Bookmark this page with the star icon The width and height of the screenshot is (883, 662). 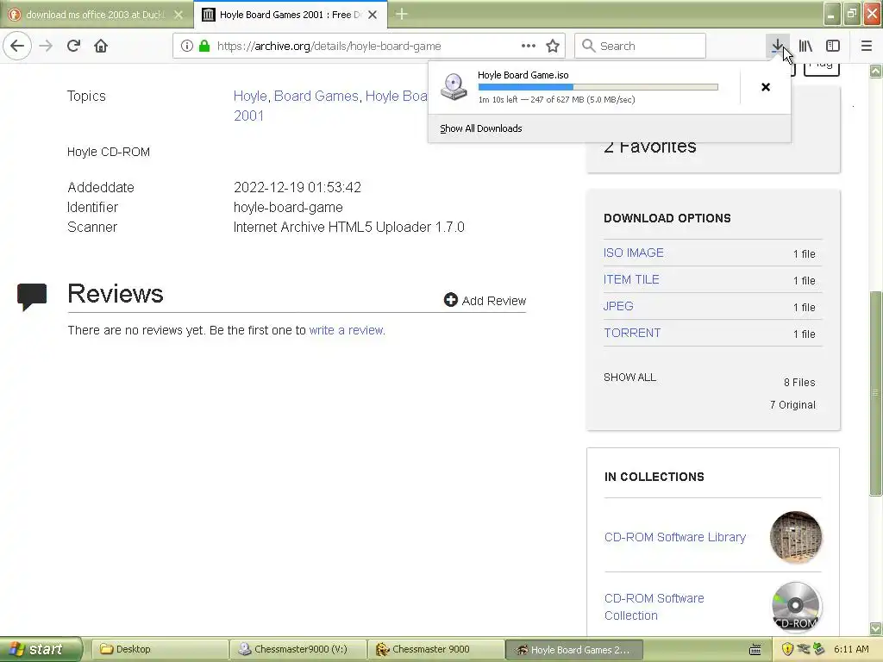click(553, 46)
